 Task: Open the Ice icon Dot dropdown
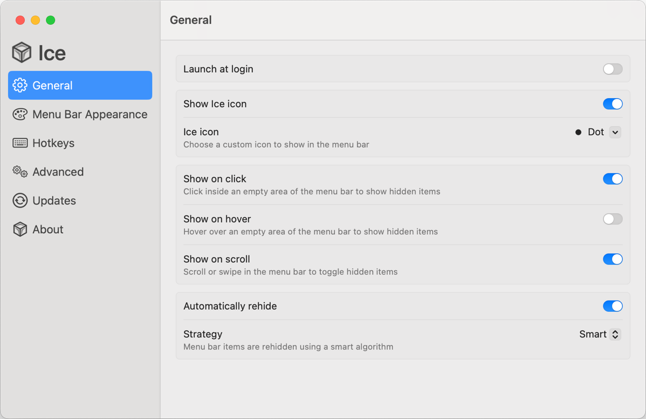coord(615,132)
